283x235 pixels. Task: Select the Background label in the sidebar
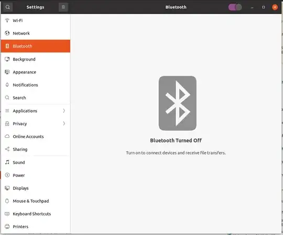tap(24, 59)
